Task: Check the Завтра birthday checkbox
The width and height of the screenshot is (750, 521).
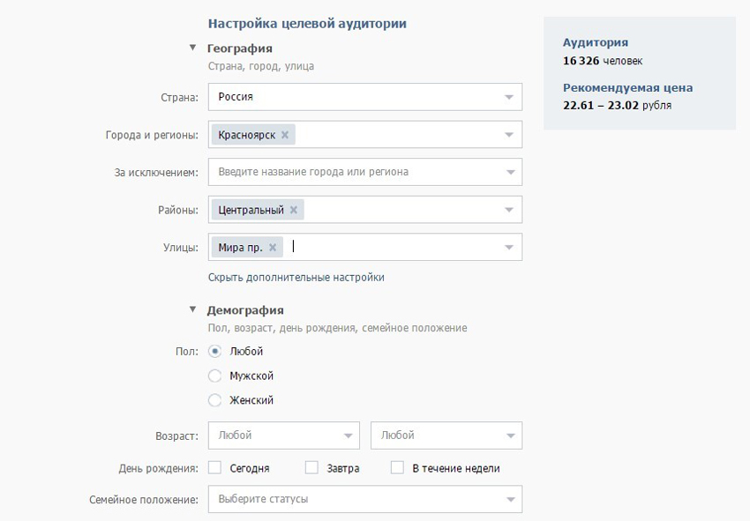Action: 311,468
